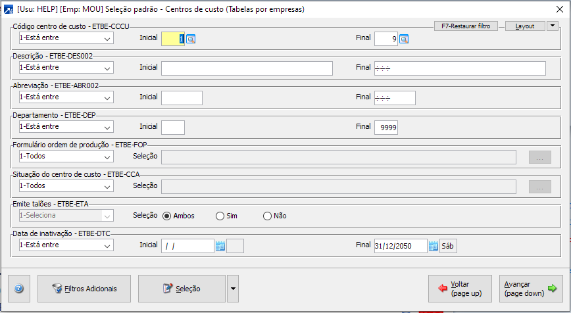
Task: Open lookup for initial cost center code
Action: point(191,39)
